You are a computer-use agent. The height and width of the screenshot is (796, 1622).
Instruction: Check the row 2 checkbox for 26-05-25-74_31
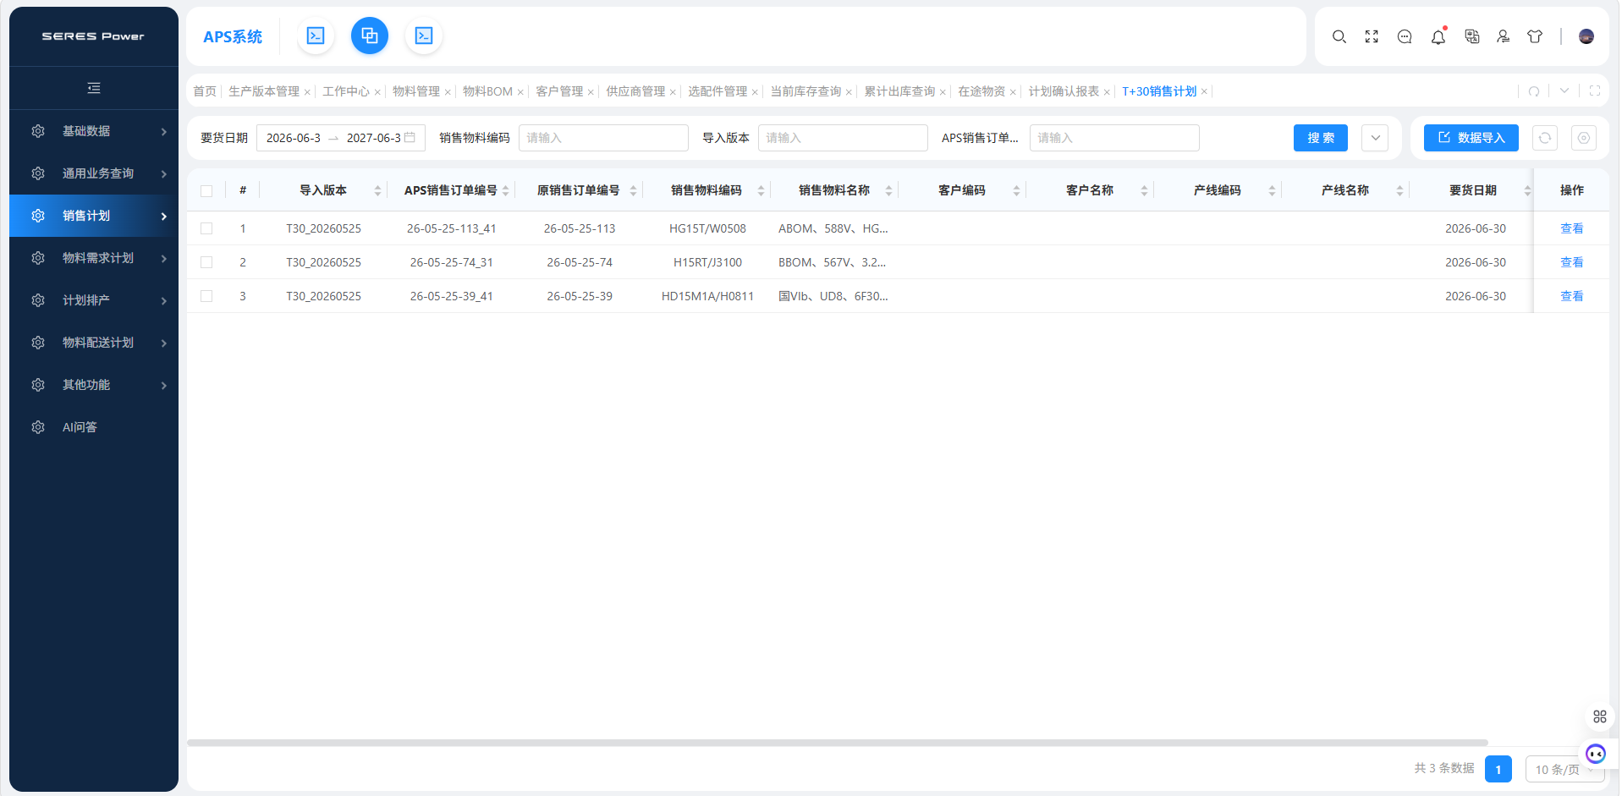tap(206, 262)
